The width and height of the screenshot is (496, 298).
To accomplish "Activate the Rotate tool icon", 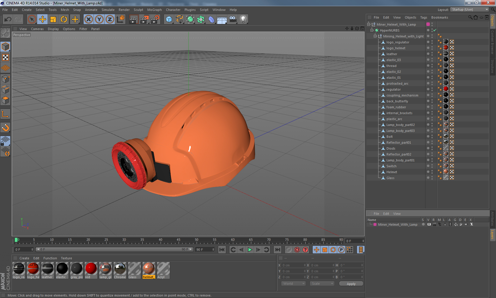I will (64, 19).
